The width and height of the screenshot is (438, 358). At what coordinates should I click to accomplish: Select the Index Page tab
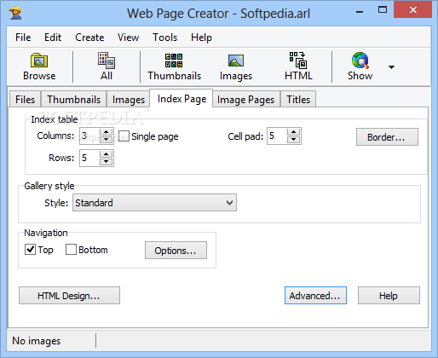tap(182, 99)
